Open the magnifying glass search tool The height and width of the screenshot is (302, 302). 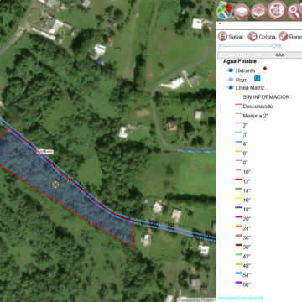[x=294, y=12]
